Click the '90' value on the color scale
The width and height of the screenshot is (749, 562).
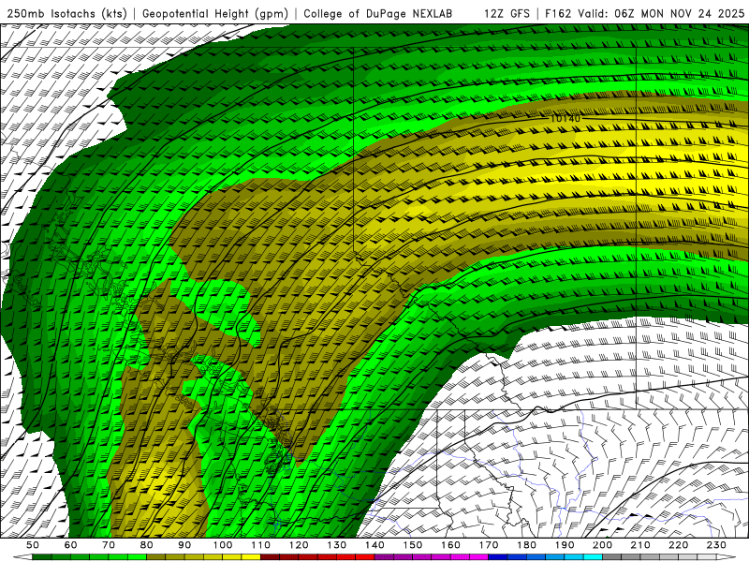point(184,545)
